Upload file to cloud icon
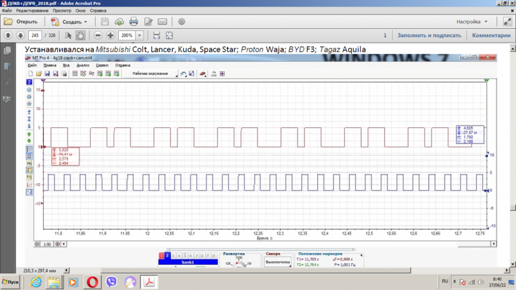516x290 pixels. click(119, 22)
